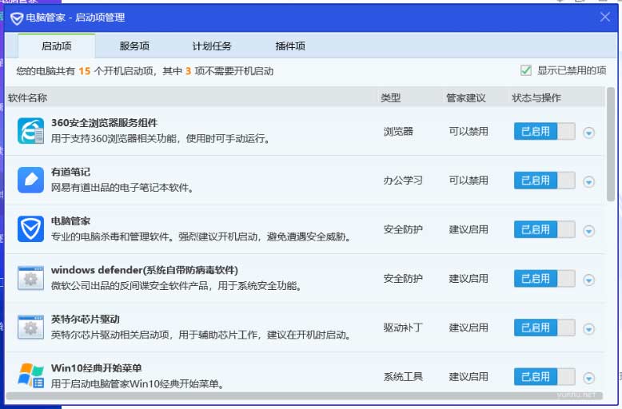Expand dropdown arrow on 电脑管家 row
The image size is (622, 409).
coord(588,231)
